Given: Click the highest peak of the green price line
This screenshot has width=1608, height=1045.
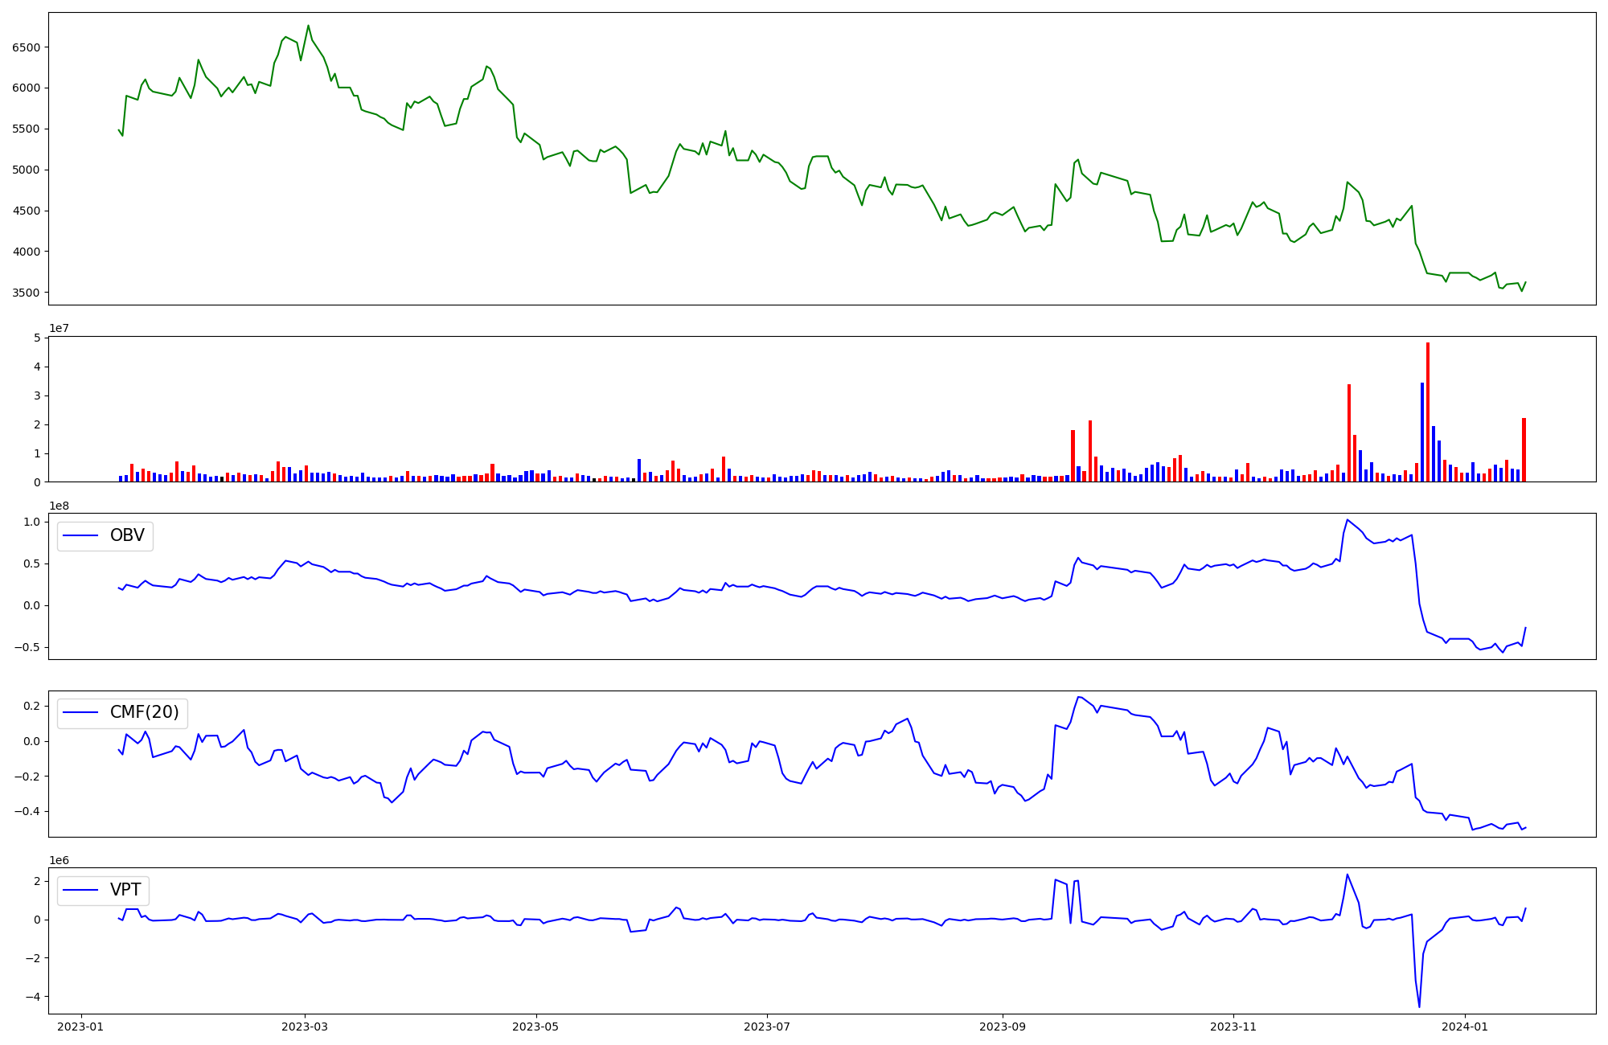Looking at the screenshot, I should (308, 26).
